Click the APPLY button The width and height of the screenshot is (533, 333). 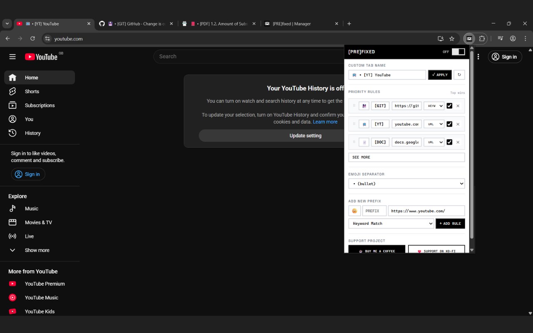point(440,75)
